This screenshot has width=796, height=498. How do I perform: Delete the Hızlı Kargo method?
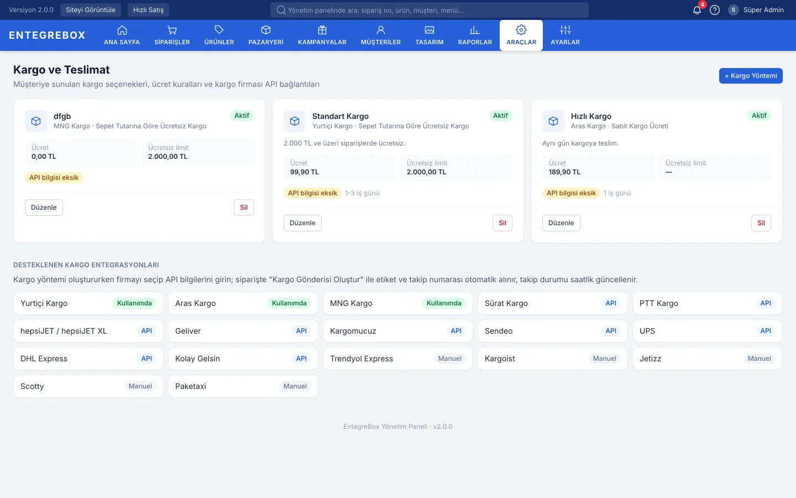pyautogui.click(x=761, y=223)
